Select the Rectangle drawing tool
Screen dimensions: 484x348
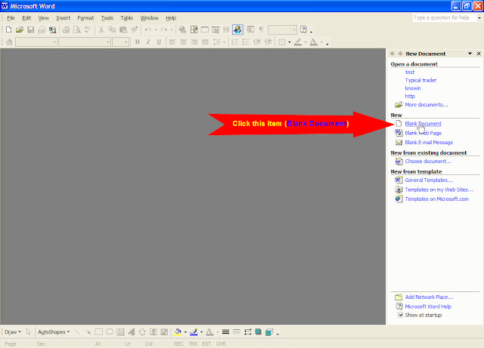click(99, 332)
